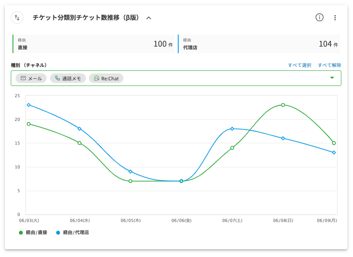
Task: Click the green data point on 06/05(木)
Action: tap(130, 181)
